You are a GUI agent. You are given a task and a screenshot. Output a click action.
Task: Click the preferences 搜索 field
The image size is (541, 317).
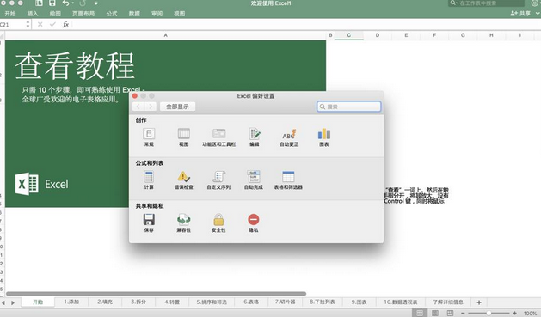349,107
